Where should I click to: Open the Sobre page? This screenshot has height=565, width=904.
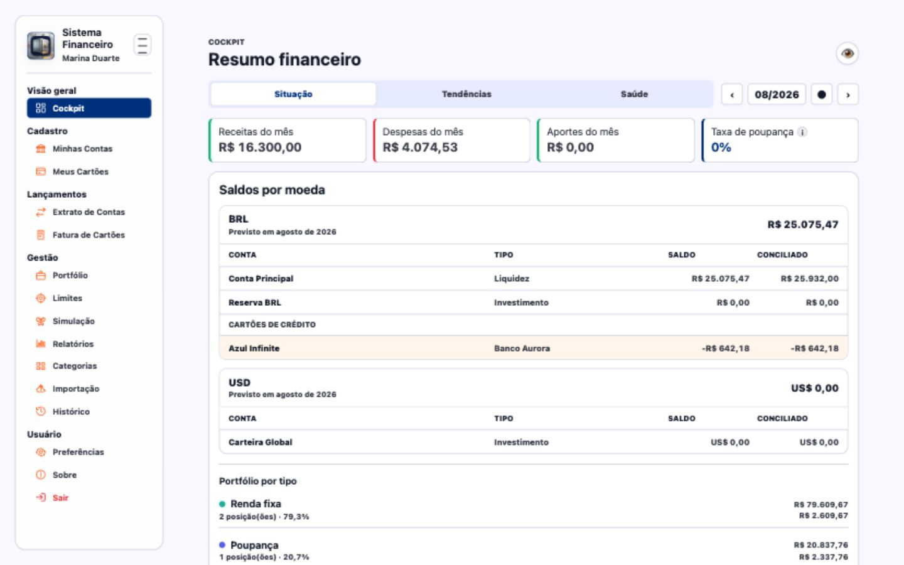(89, 475)
